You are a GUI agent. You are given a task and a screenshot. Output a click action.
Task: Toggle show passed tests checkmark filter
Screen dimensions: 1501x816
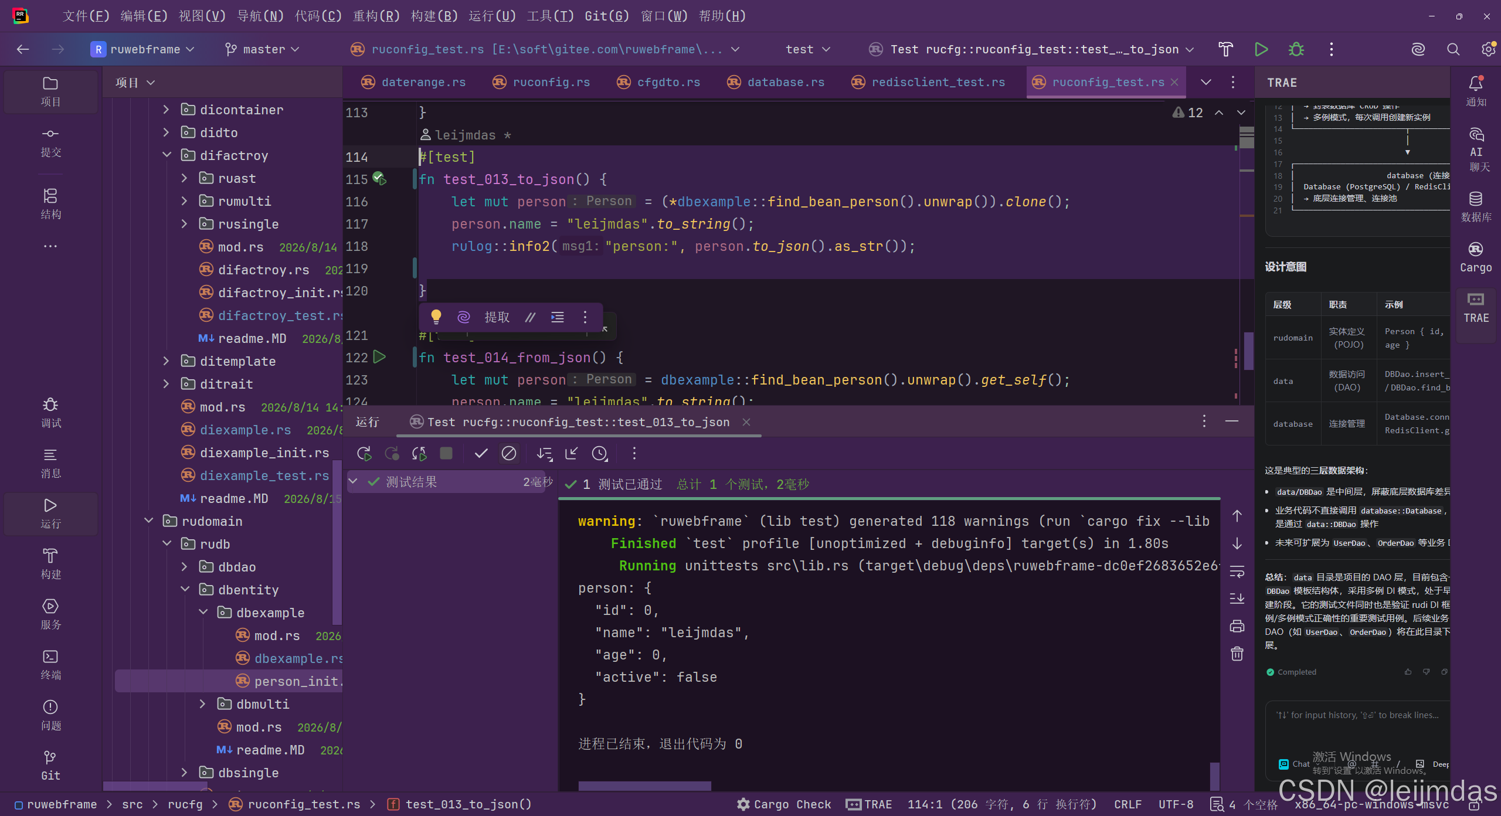pyautogui.click(x=481, y=453)
